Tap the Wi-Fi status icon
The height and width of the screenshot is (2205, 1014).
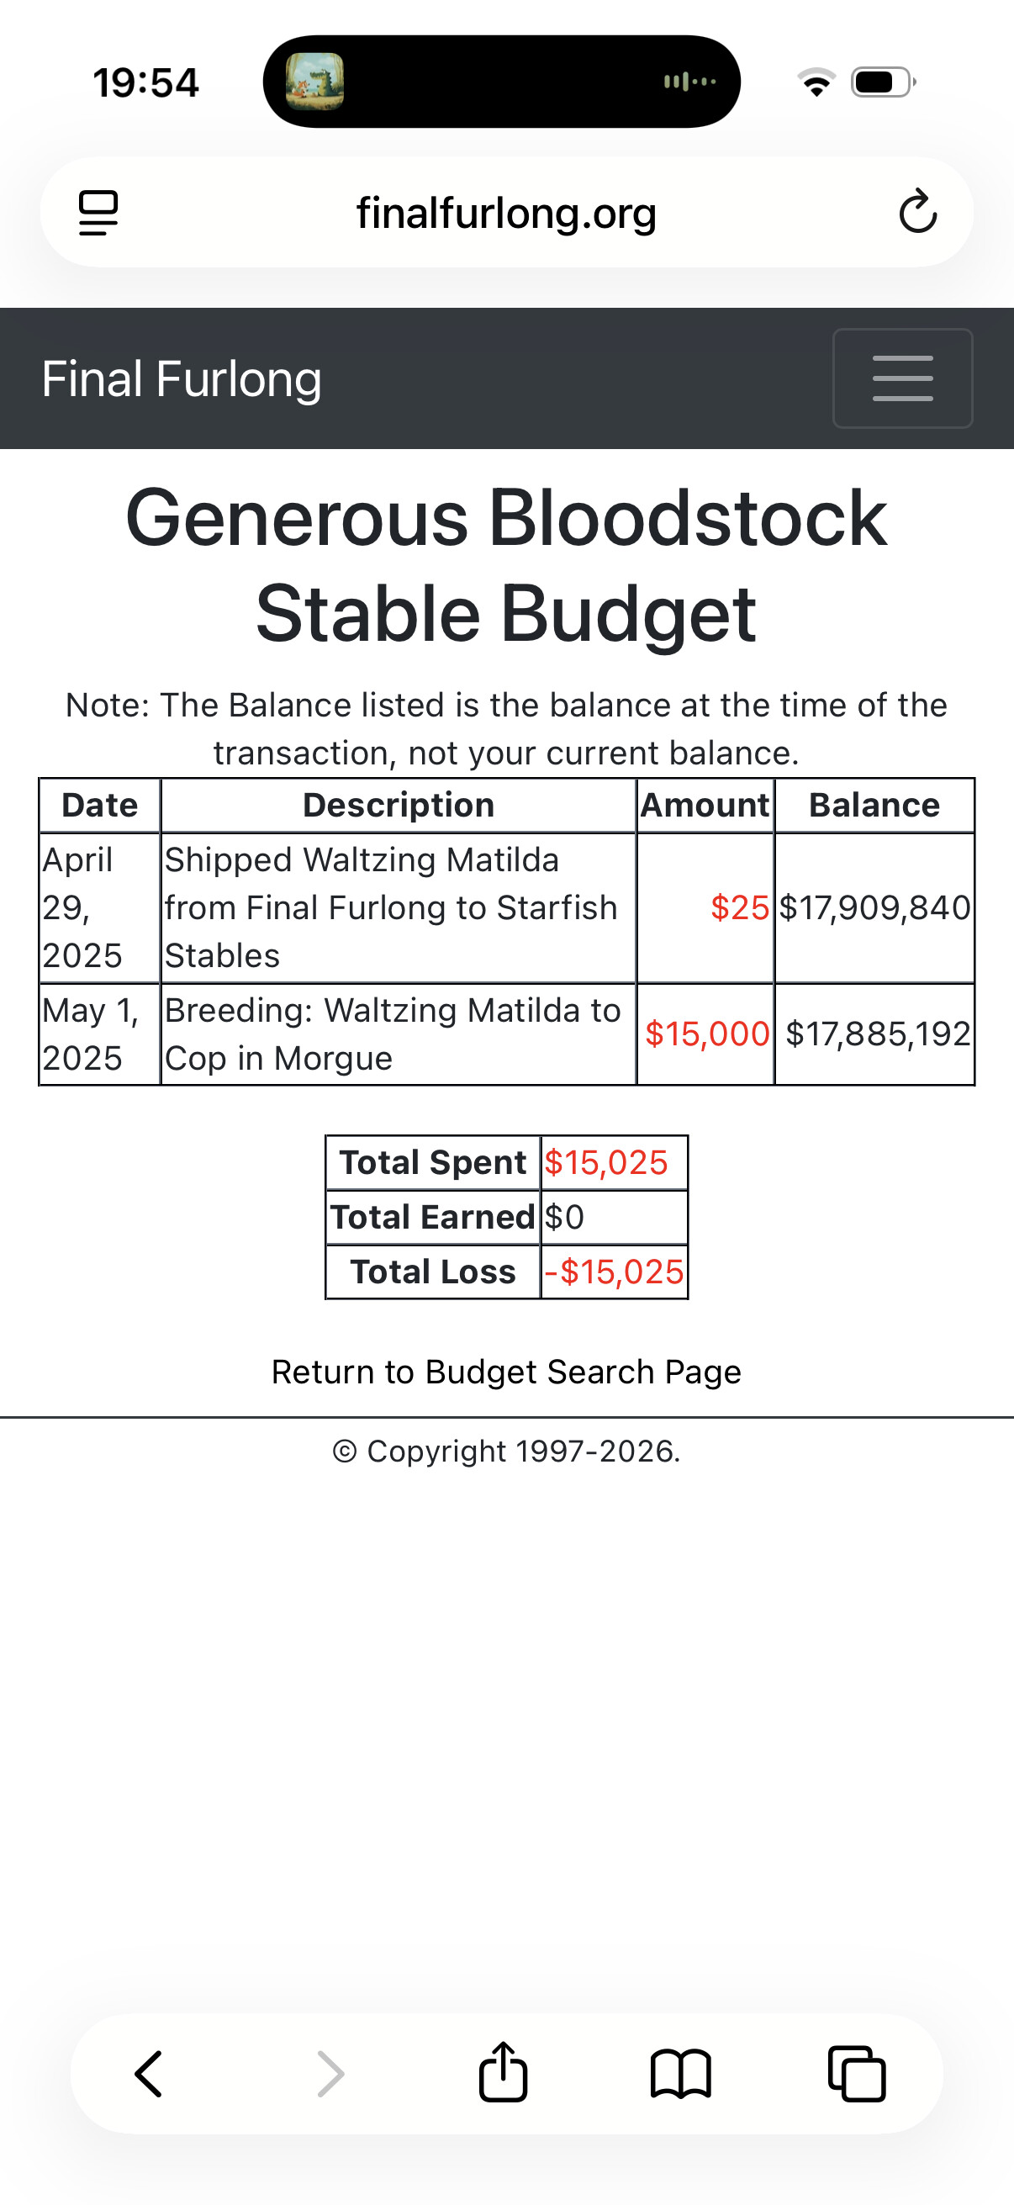coord(816,82)
